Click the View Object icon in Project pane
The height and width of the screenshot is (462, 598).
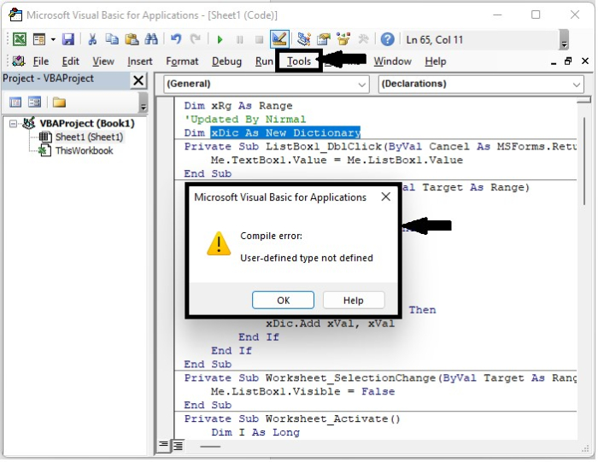pos(34,102)
